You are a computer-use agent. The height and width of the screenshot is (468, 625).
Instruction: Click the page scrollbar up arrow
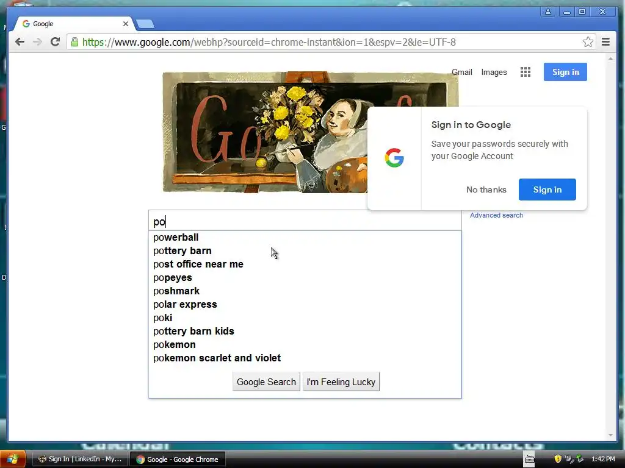tap(610, 58)
